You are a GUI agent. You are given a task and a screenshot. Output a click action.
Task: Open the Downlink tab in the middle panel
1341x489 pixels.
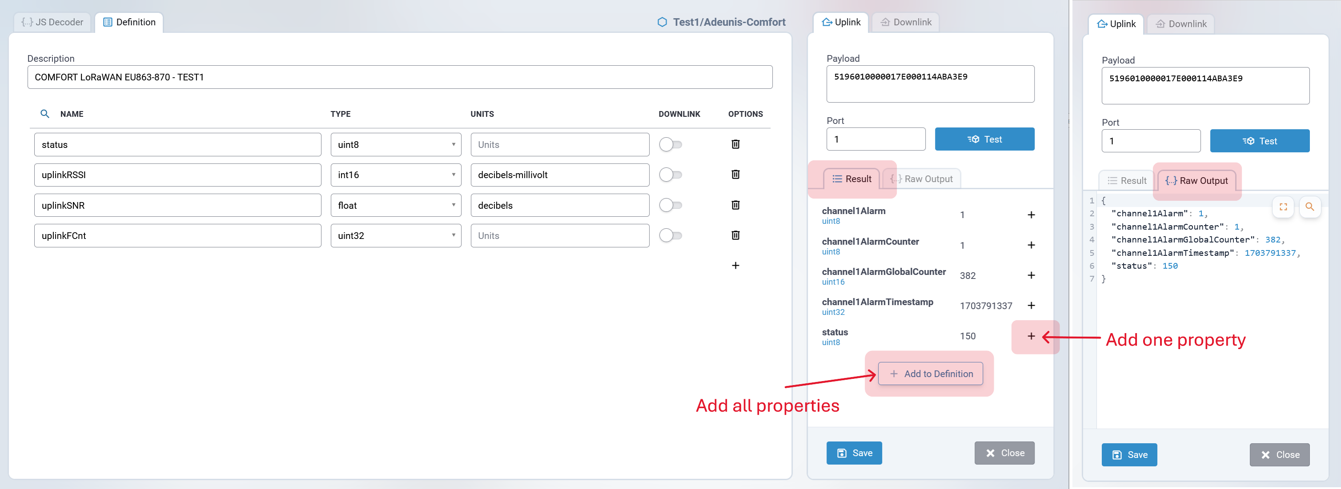click(x=906, y=22)
